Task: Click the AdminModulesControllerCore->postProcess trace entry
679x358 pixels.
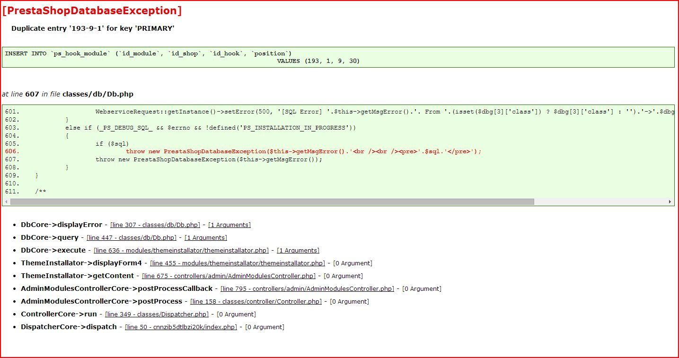Action: 102,302
